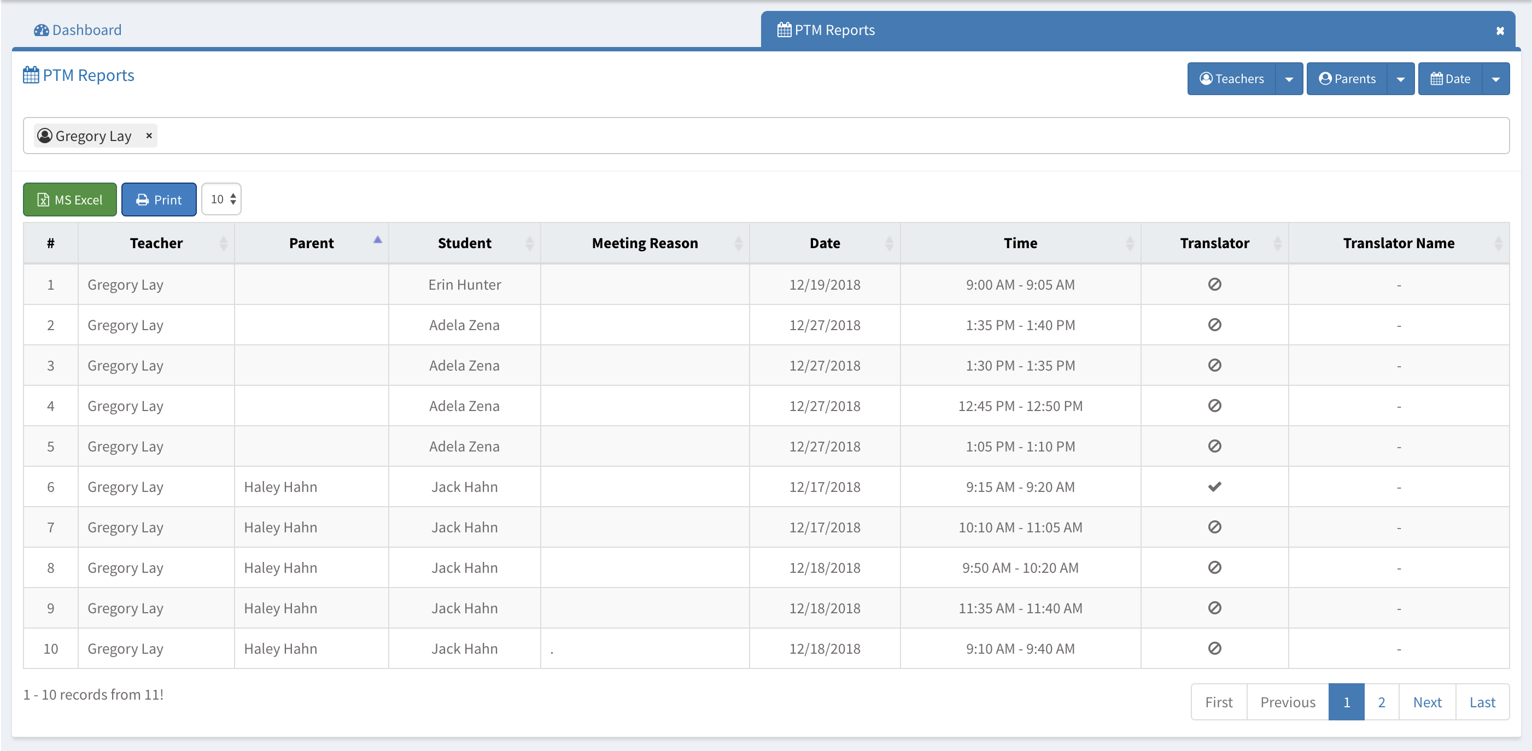Sort table by Parent column arrow
Viewport: 1532px width, 751px height.
[377, 241]
